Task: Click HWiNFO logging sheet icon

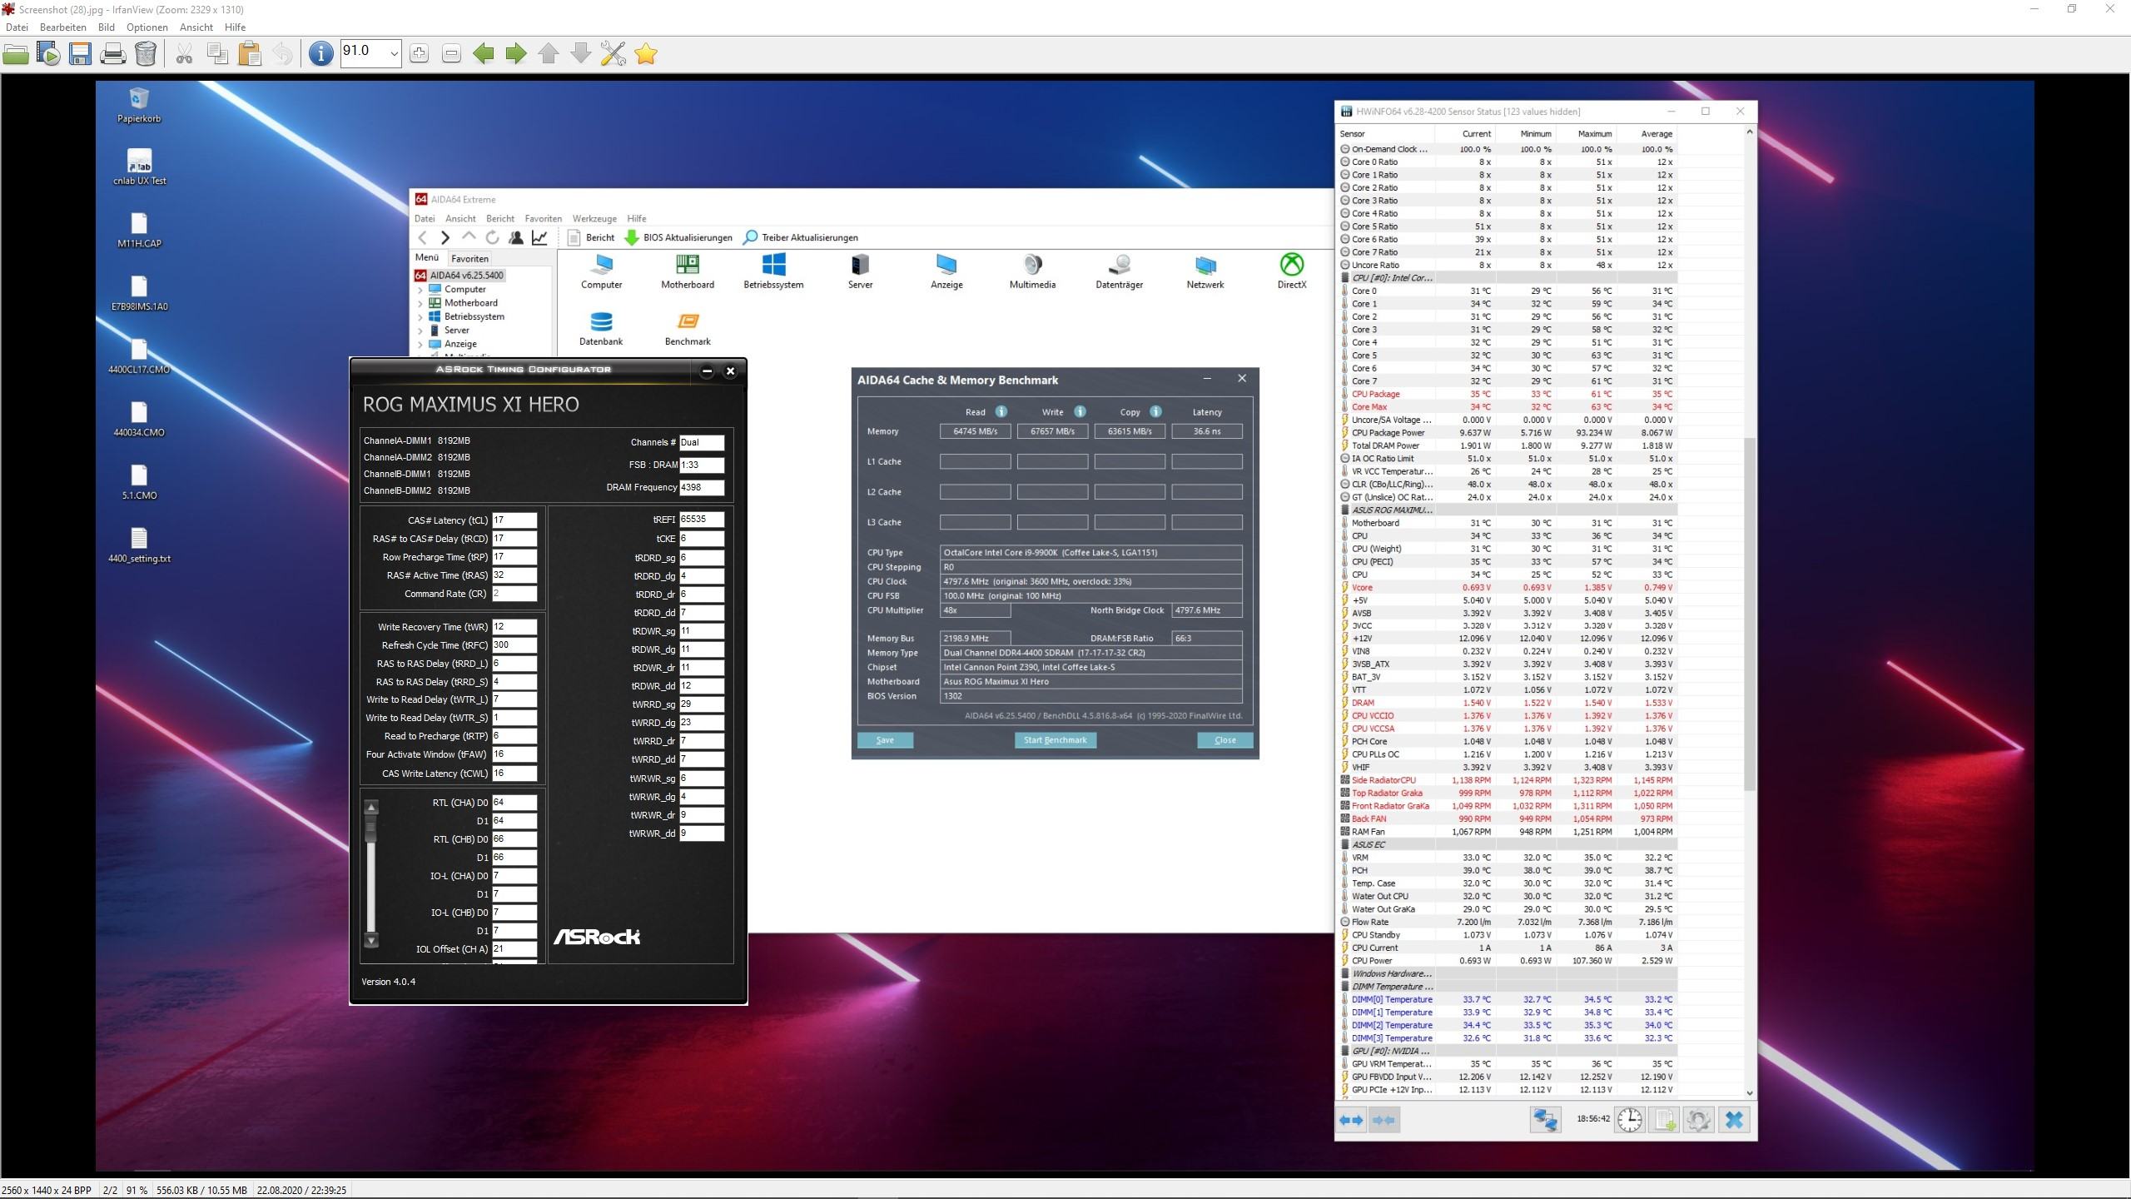Action: [1664, 1120]
